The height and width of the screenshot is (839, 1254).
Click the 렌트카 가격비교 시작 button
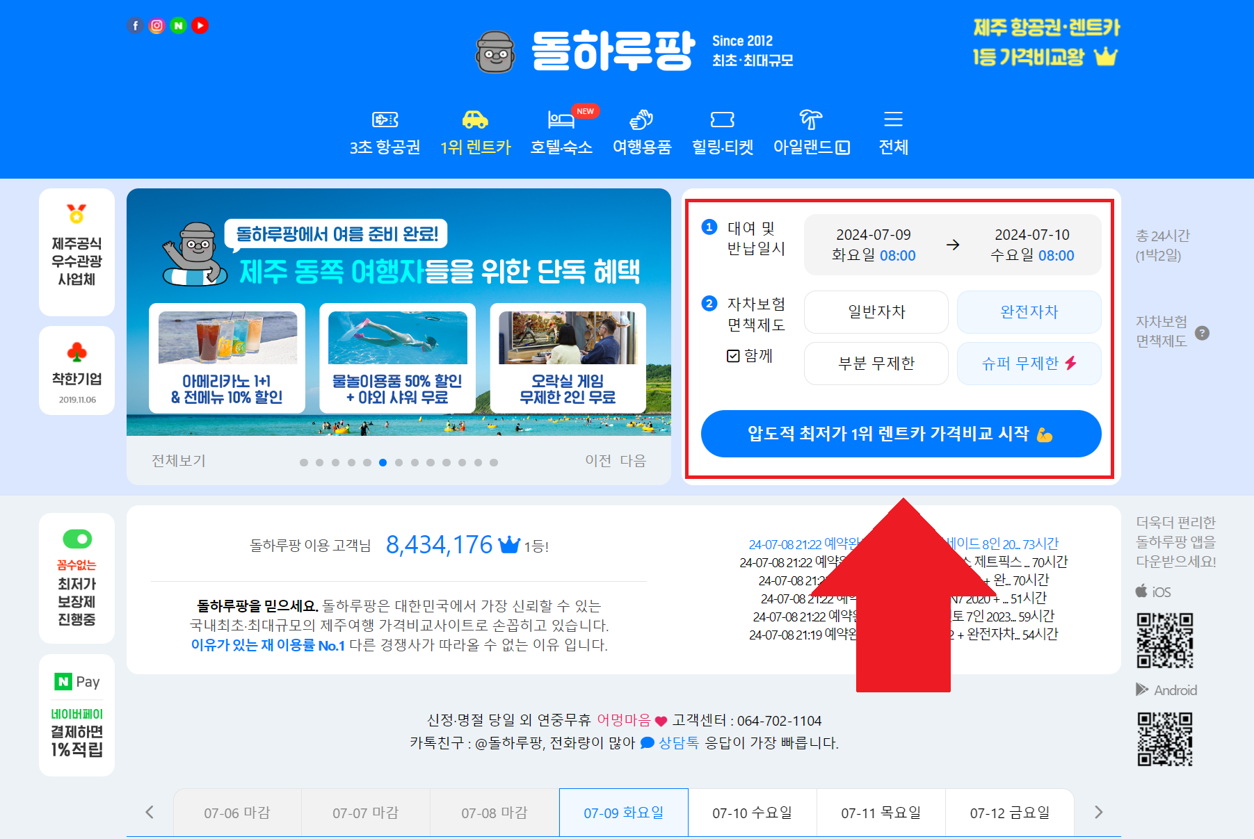point(901,434)
